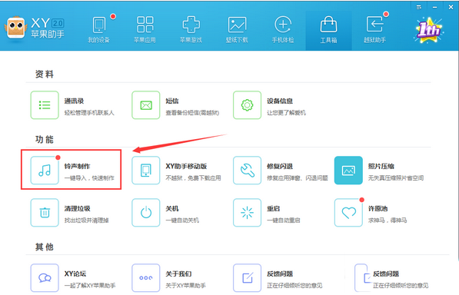Open the 关于我们 three-dots icon
459x295 pixels.
(146, 278)
